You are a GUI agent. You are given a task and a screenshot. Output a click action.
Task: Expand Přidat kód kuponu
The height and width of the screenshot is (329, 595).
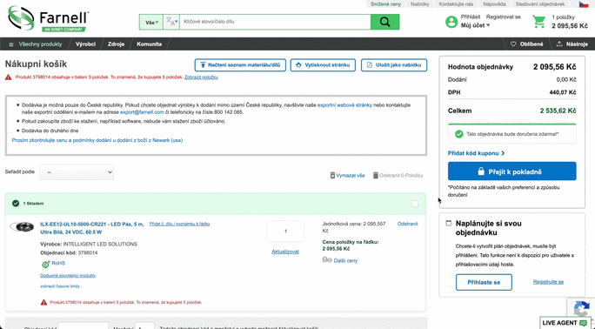point(476,153)
